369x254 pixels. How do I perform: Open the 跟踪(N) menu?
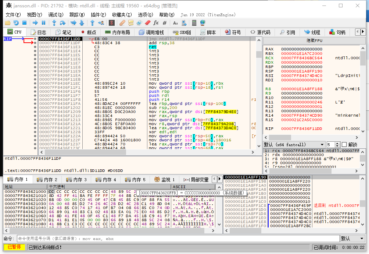point(77,15)
